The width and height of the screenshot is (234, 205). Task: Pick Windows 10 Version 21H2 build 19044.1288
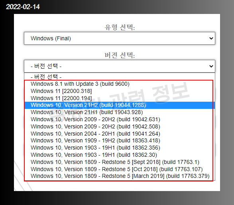[x=119, y=105]
